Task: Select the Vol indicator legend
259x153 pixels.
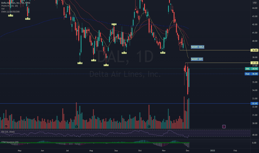Action: pos(3,9)
